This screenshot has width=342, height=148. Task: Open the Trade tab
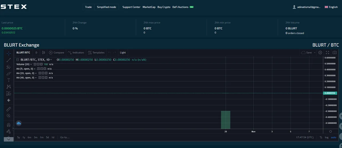pyautogui.click(x=88, y=7)
